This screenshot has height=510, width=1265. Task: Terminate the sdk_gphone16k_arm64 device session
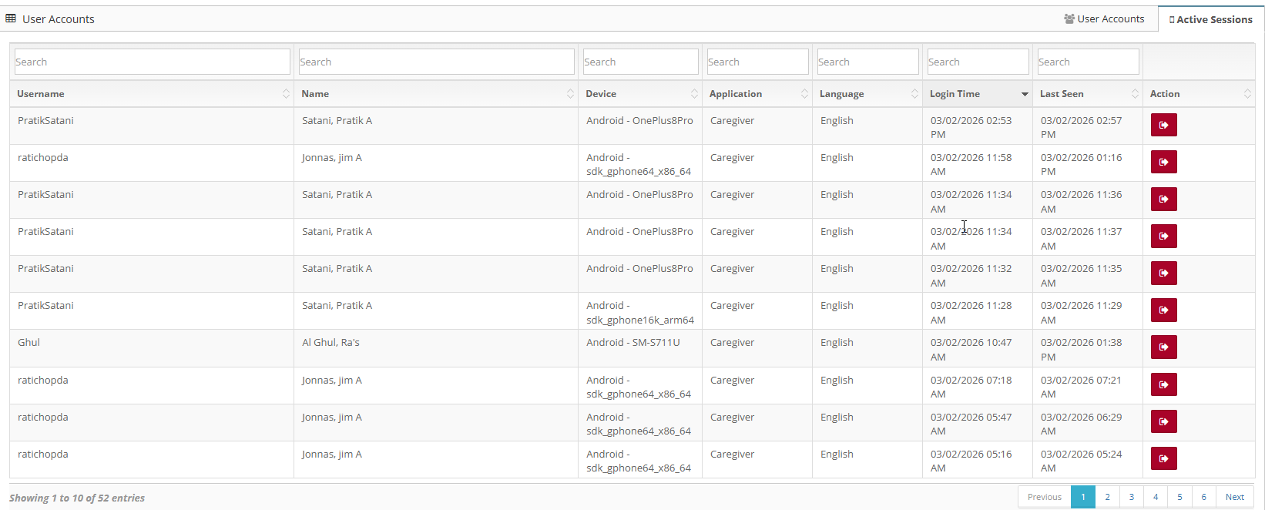[x=1163, y=310]
